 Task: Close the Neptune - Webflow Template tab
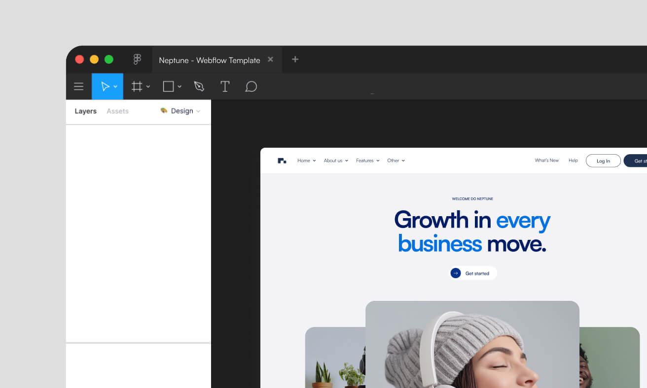coord(270,60)
